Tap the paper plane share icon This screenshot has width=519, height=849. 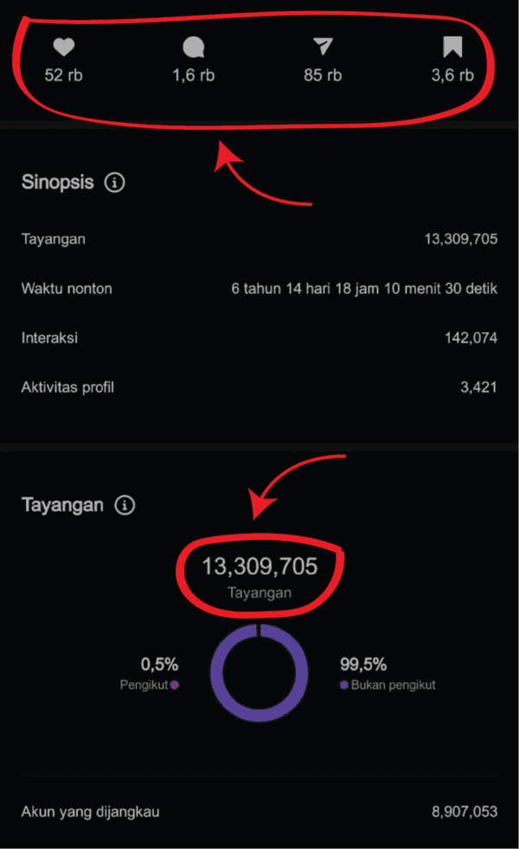(x=323, y=48)
